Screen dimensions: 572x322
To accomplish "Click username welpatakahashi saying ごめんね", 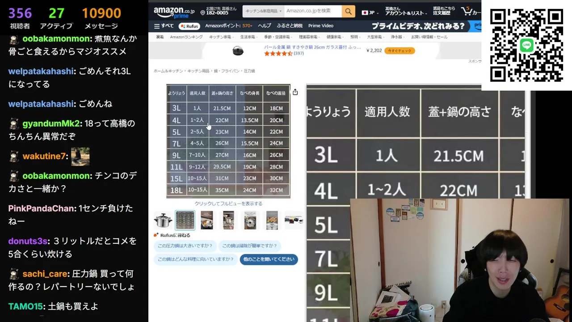I will [x=41, y=104].
